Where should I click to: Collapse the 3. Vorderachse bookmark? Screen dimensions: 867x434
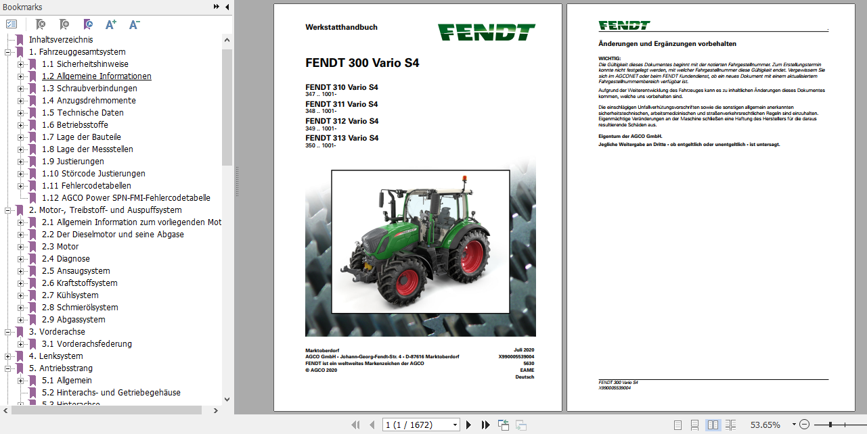pyautogui.click(x=8, y=332)
